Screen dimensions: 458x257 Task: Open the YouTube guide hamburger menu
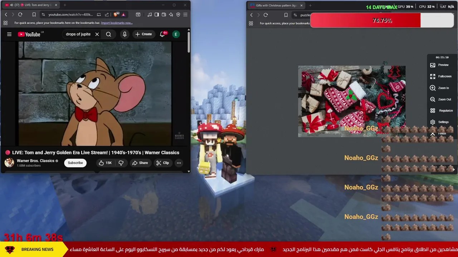[9, 34]
